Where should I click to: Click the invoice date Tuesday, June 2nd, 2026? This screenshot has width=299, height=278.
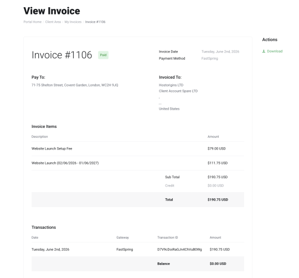[220, 52]
